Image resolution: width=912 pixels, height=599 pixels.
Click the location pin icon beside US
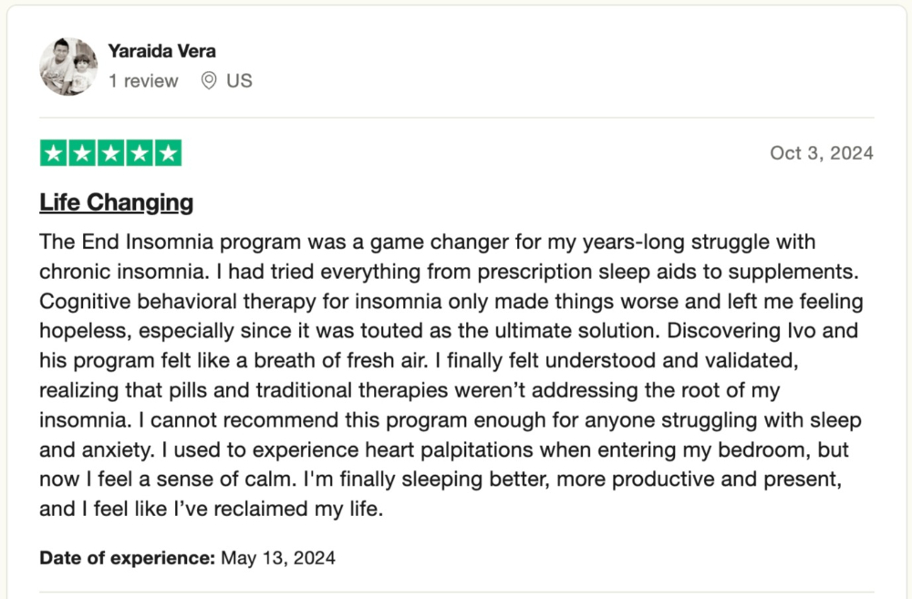click(x=208, y=80)
